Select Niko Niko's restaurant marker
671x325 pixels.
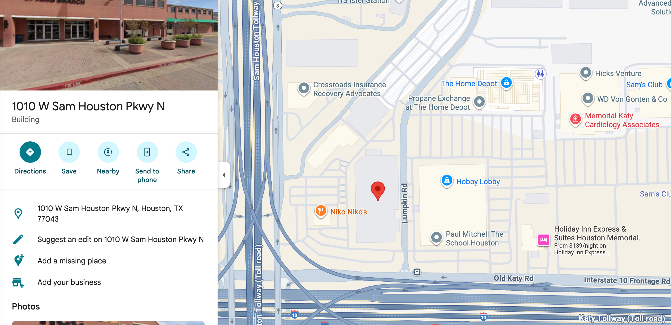321,211
